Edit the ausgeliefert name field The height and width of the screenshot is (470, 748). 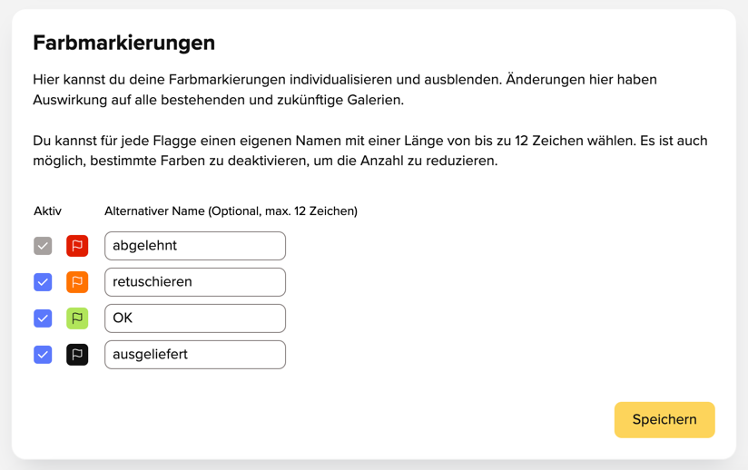[x=195, y=355]
